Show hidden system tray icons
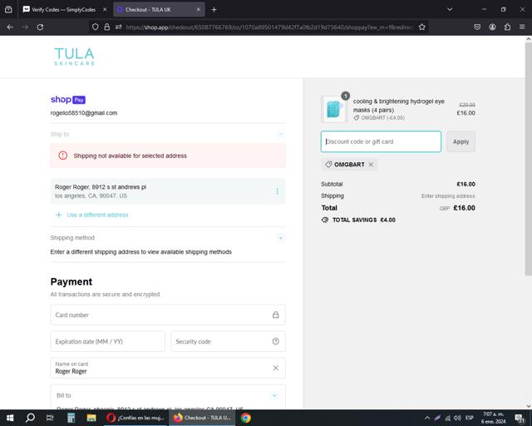The image size is (532, 426). click(x=427, y=418)
